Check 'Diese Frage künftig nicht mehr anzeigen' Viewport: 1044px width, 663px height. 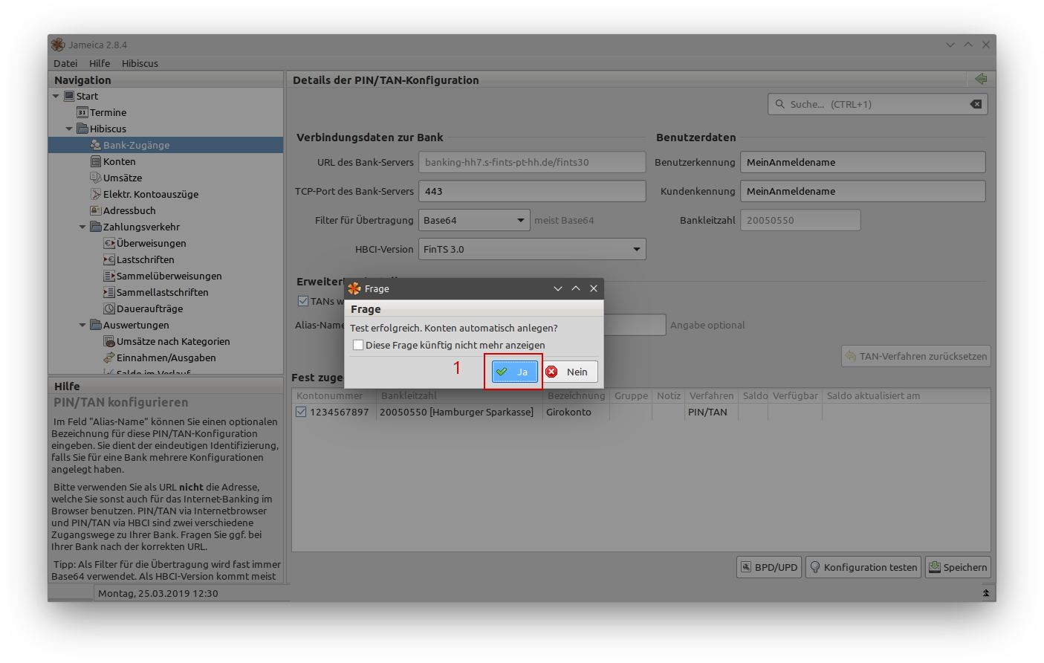click(x=358, y=345)
